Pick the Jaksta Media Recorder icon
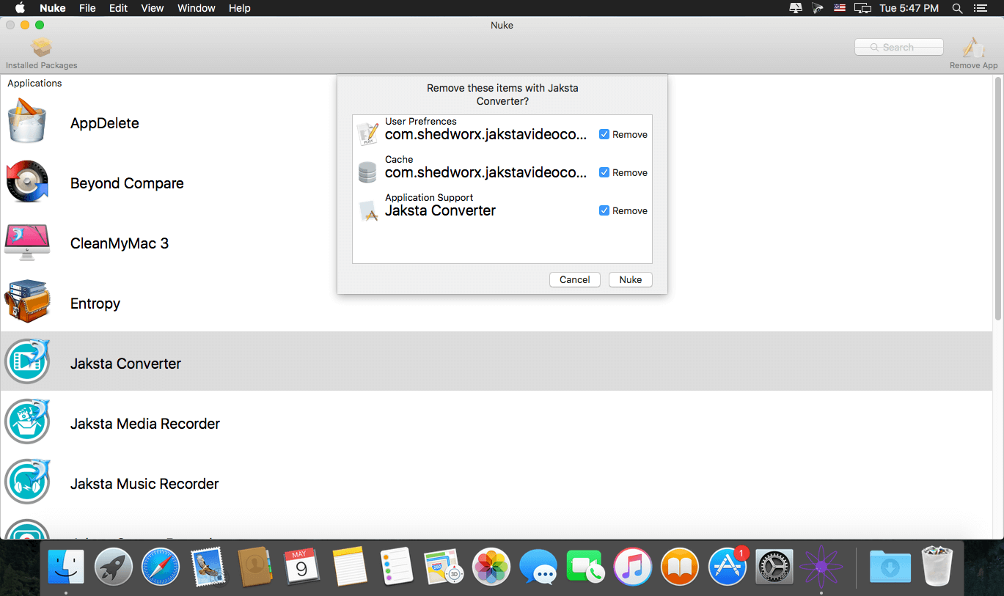The width and height of the screenshot is (1004, 596). point(27,423)
